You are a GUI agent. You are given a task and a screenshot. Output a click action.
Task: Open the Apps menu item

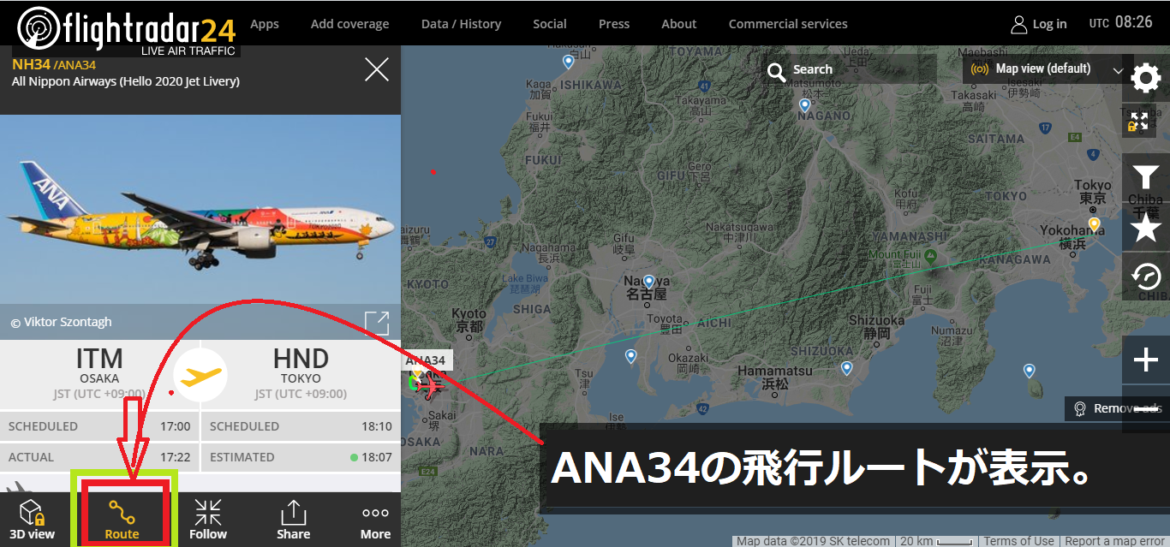(265, 24)
